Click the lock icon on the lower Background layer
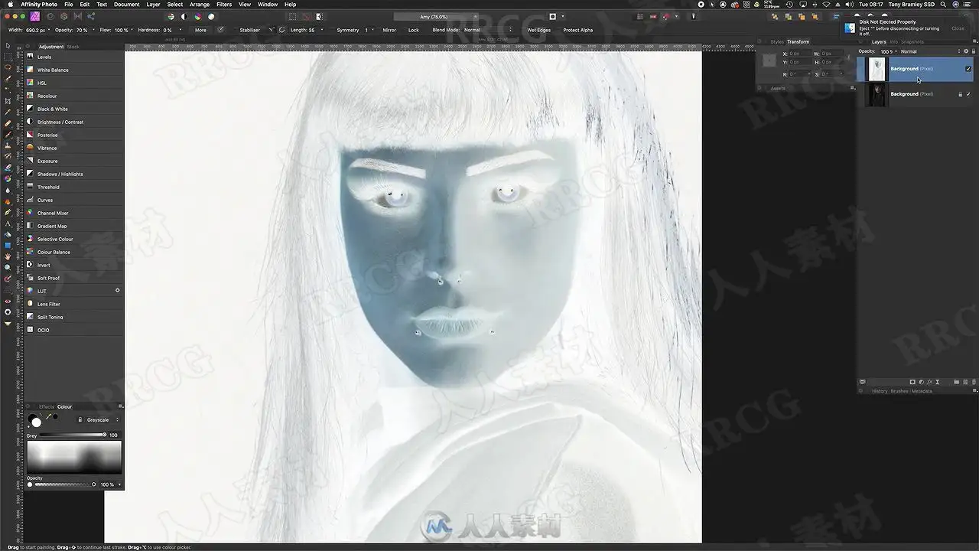 click(960, 94)
